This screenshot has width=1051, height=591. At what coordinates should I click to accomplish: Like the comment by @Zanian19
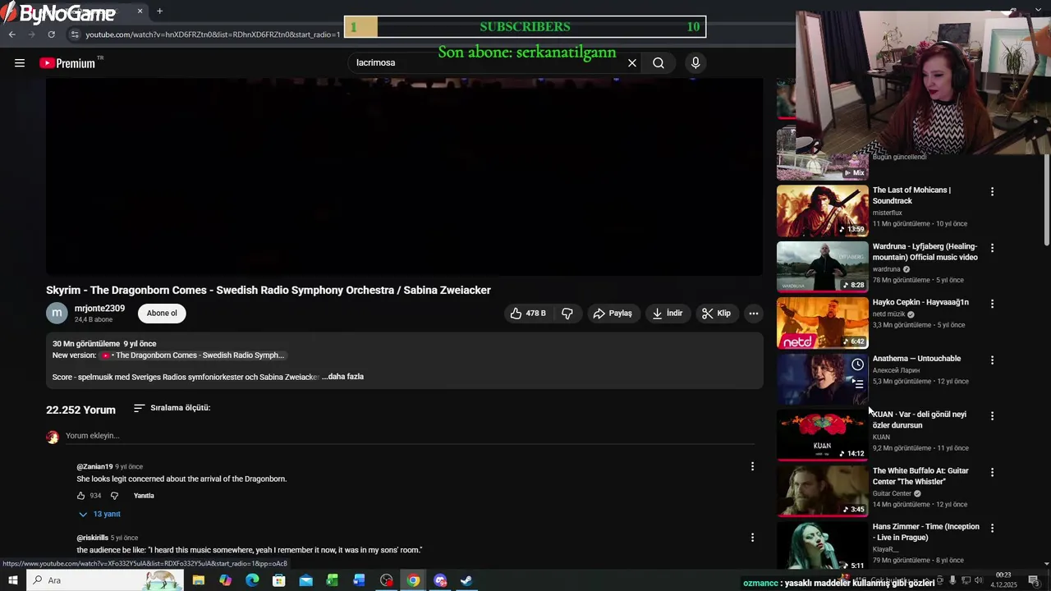(81, 496)
